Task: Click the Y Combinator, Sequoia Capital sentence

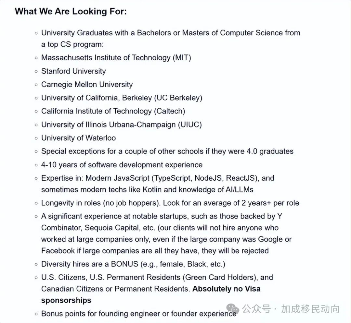Action: coord(166,233)
